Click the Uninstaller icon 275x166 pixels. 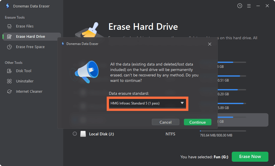(x=9, y=81)
